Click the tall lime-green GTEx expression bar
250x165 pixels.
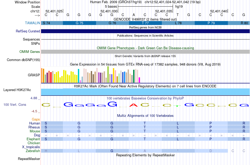coord(108,74)
